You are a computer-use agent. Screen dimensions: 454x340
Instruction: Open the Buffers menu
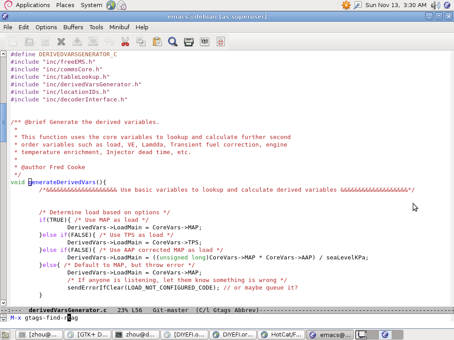point(73,27)
